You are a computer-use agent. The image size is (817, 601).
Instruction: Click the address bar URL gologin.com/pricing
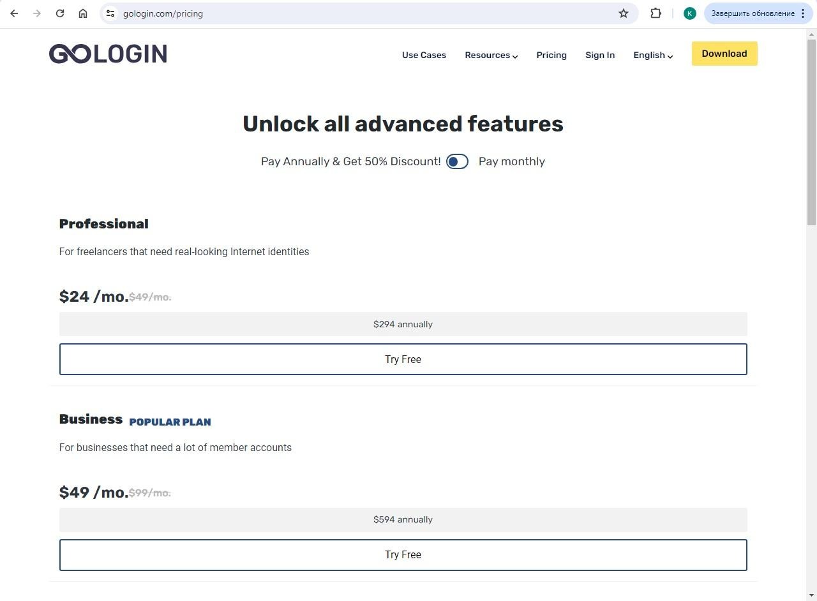tap(163, 13)
